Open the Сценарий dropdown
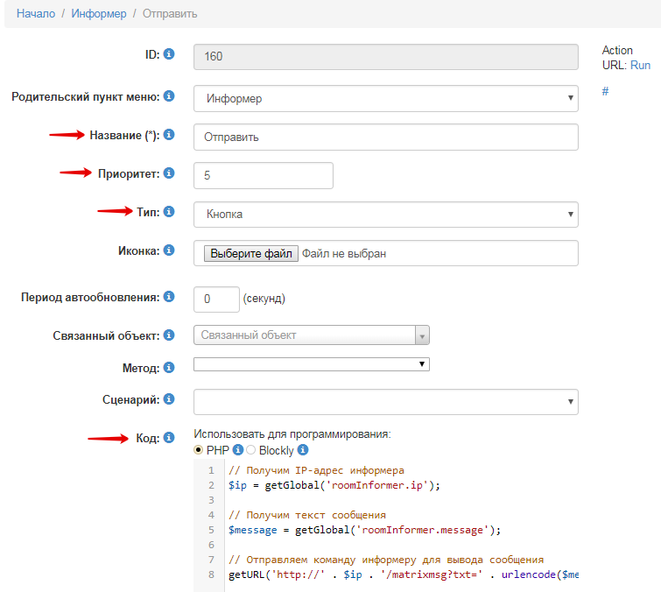 click(x=386, y=402)
